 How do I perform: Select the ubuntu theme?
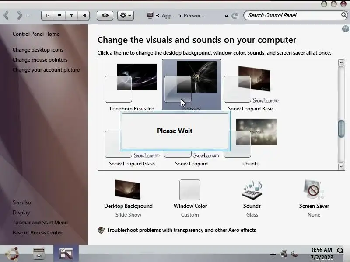coord(251,143)
